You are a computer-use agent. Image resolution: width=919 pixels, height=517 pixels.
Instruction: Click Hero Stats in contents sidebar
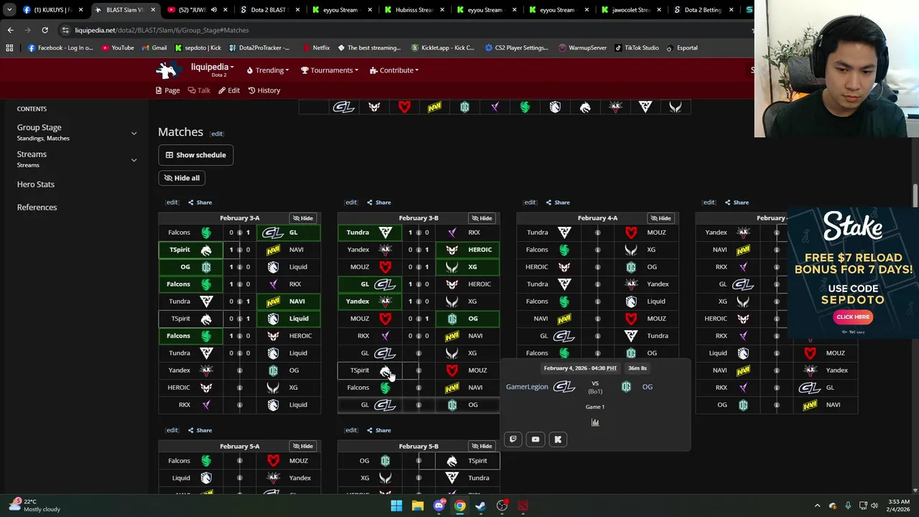click(x=36, y=185)
